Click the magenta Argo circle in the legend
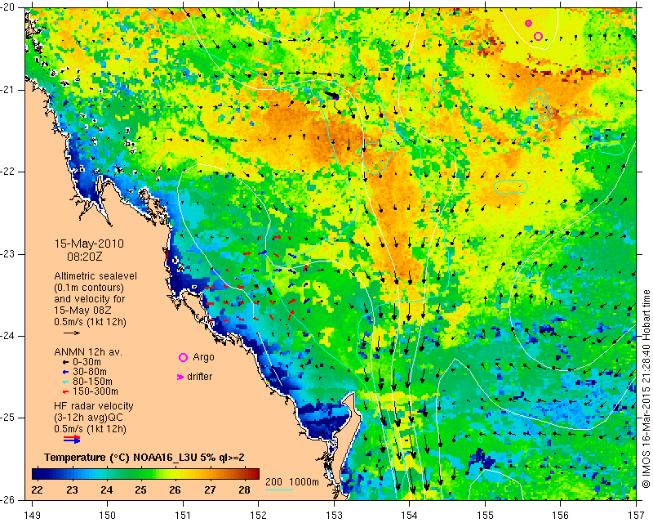 183,357
